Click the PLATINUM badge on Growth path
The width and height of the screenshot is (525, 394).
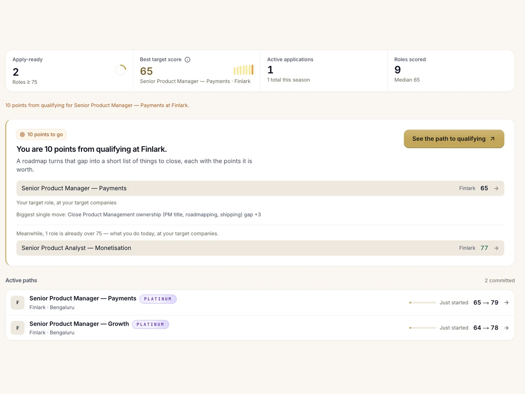point(150,324)
